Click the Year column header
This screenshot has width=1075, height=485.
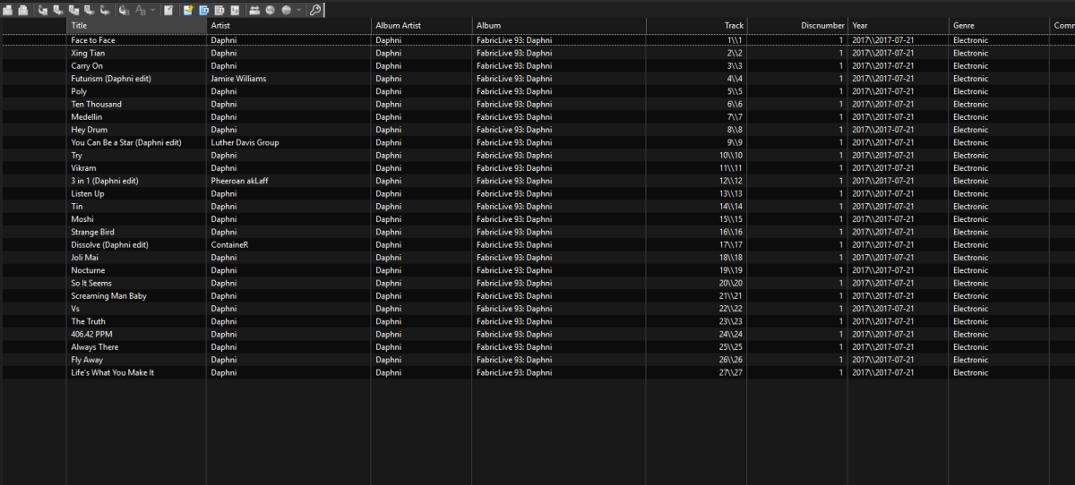[x=899, y=26]
